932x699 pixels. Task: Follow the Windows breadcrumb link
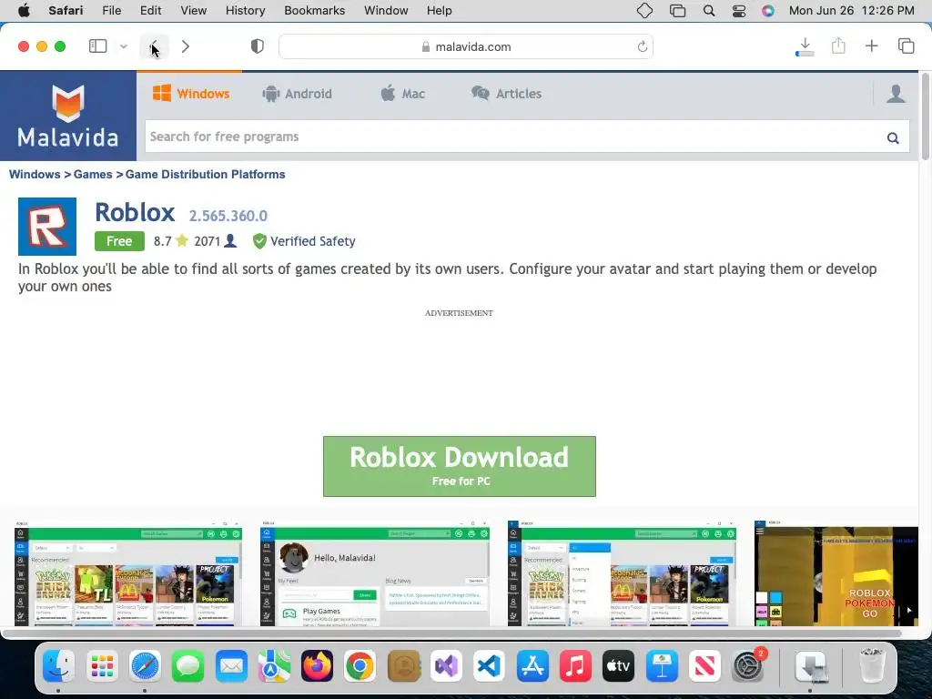pos(35,174)
